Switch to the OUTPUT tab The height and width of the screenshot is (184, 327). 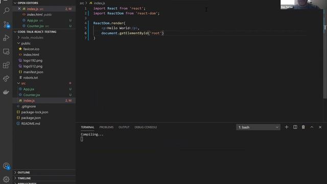pyautogui.click(x=124, y=127)
